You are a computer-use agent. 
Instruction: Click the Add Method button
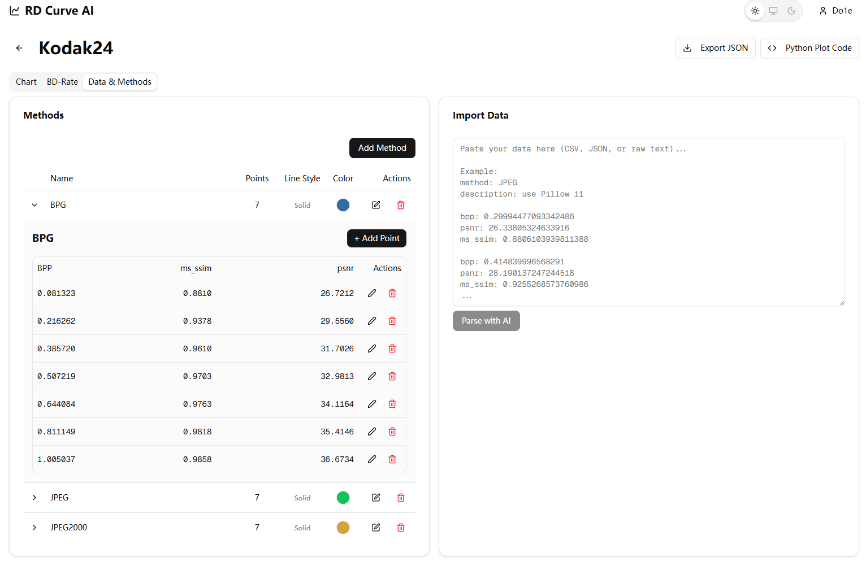coord(382,148)
